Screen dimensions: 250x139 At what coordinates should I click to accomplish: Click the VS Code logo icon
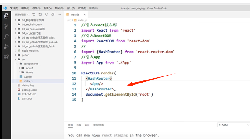click(5, 8)
